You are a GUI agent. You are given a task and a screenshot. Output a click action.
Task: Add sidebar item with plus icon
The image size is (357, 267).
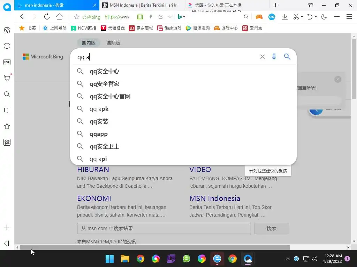tap(7, 227)
